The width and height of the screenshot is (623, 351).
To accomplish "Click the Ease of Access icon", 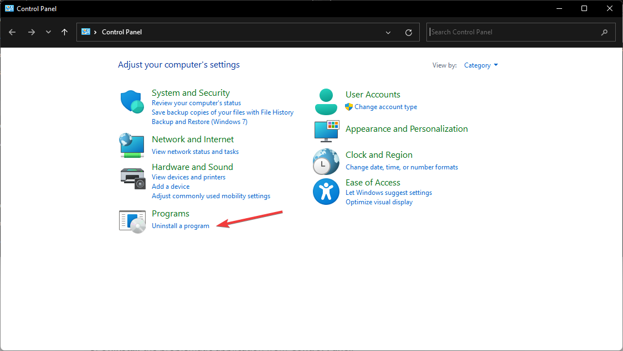I will (326, 191).
